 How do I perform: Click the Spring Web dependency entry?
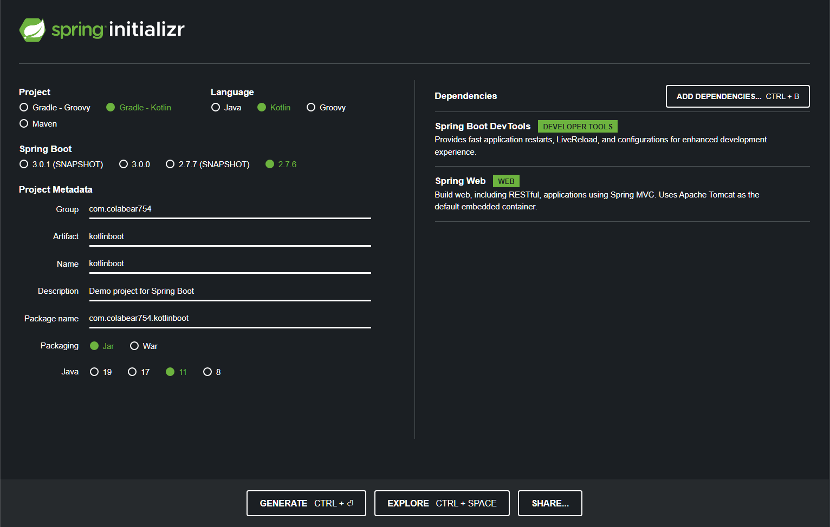[622, 194]
